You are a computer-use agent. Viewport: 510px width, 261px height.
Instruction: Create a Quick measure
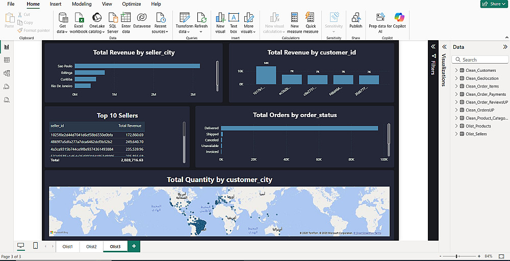click(310, 18)
